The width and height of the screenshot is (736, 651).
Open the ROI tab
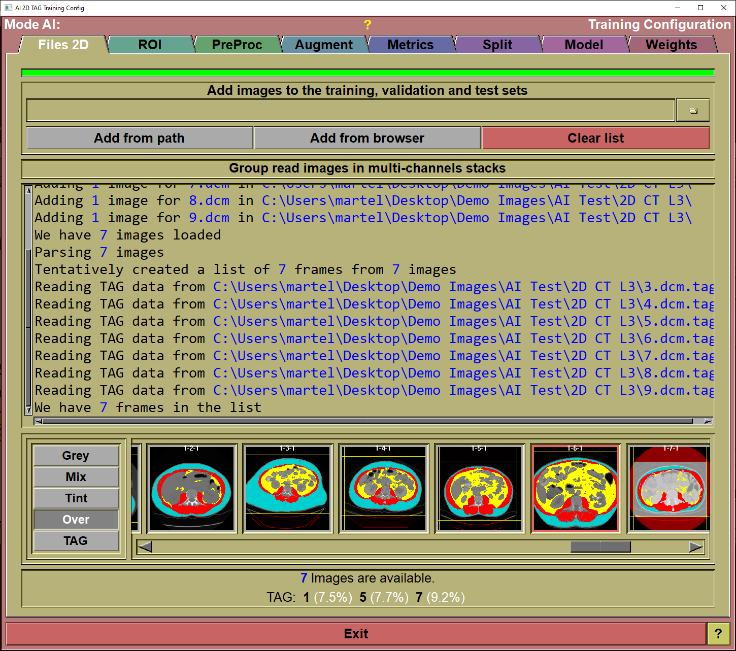click(x=150, y=45)
